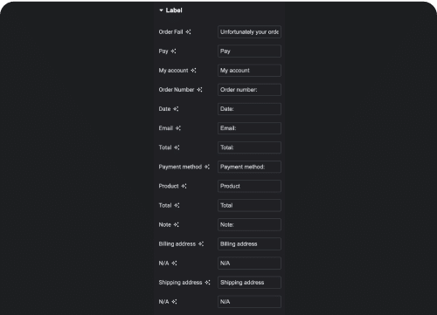The width and height of the screenshot is (437, 315).
Task: Collapse the Label section
Action: (161, 10)
